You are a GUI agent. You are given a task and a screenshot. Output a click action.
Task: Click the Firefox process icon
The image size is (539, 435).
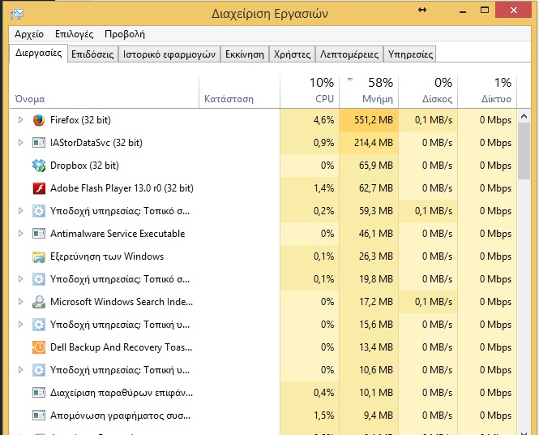point(39,120)
